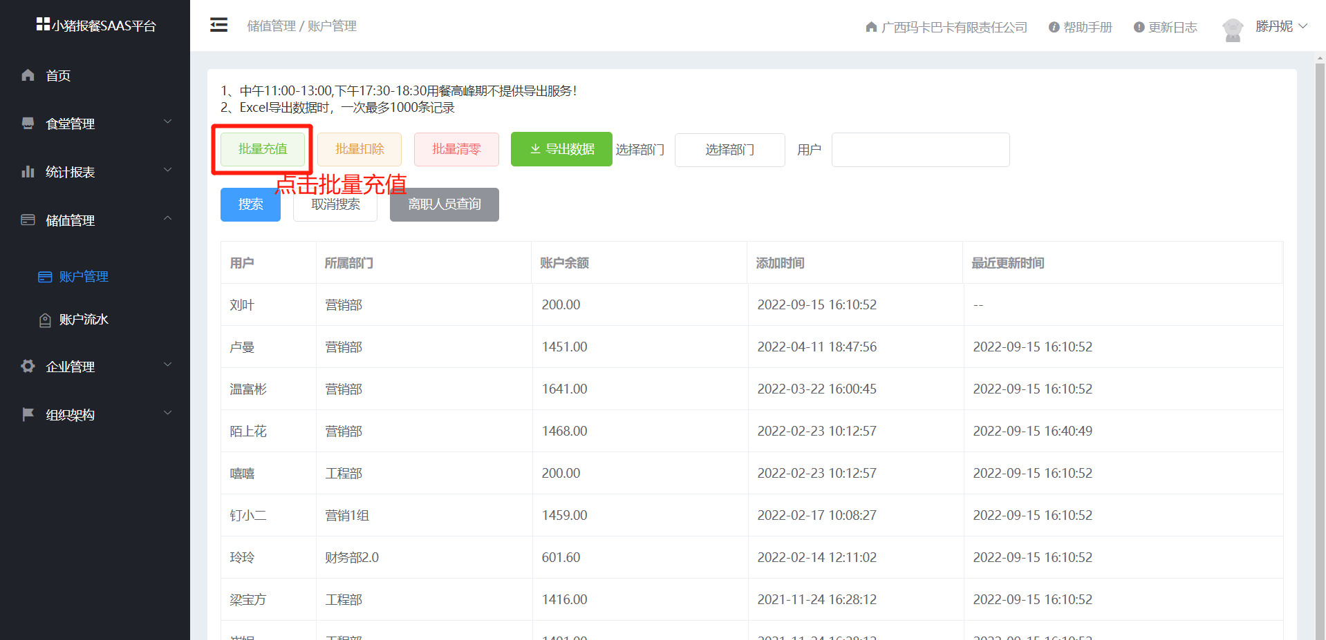Click the 账户余额 column header
Screen dimensions: 1326x640
coord(564,263)
